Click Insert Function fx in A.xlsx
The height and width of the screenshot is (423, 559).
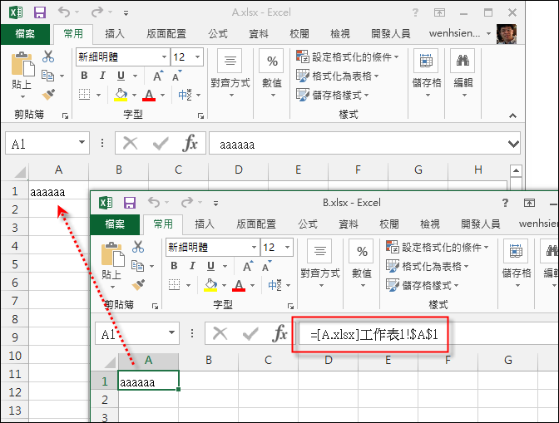click(190, 143)
